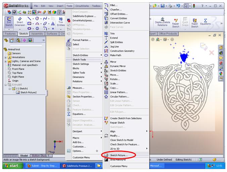Select the Smart Dimension tool
The width and height of the screenshot is (227, 172).
click(x=20, y=22)
